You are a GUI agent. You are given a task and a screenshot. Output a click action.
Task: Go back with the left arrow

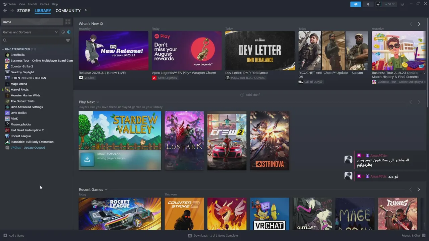(x=5, y=11)
